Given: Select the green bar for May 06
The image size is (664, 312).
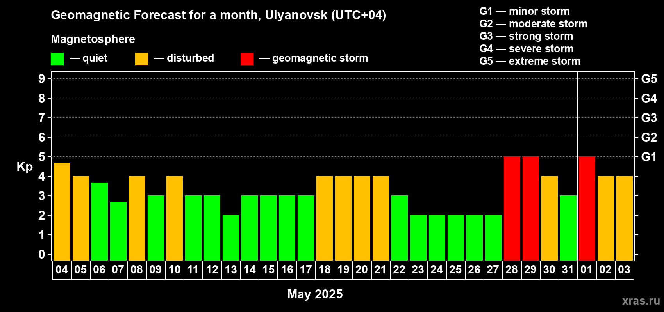Looking at the screenshot, I should (100, 222).
